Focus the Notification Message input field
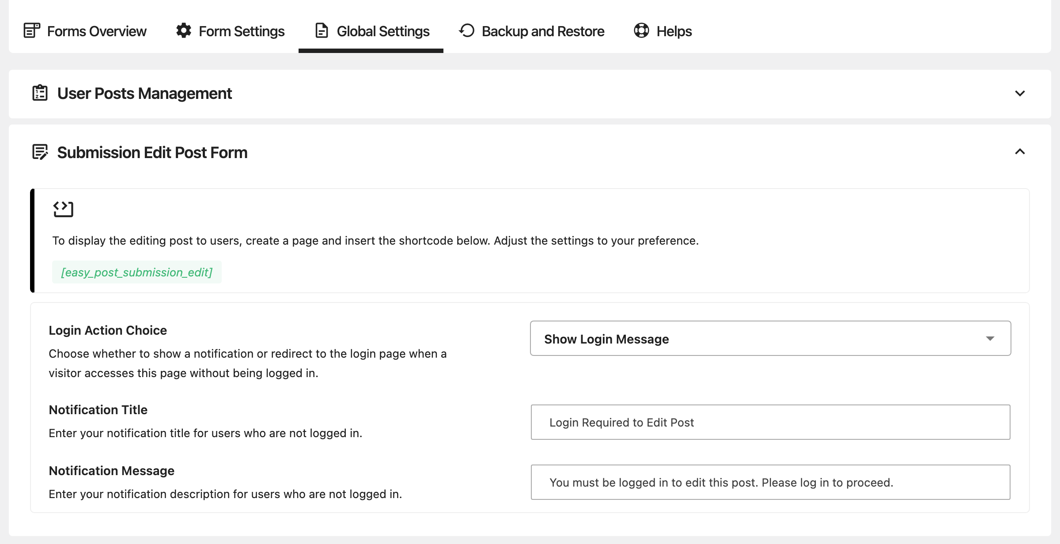Image resolution: width=1060 pixels, height=544 pixels. pos(770,482)
